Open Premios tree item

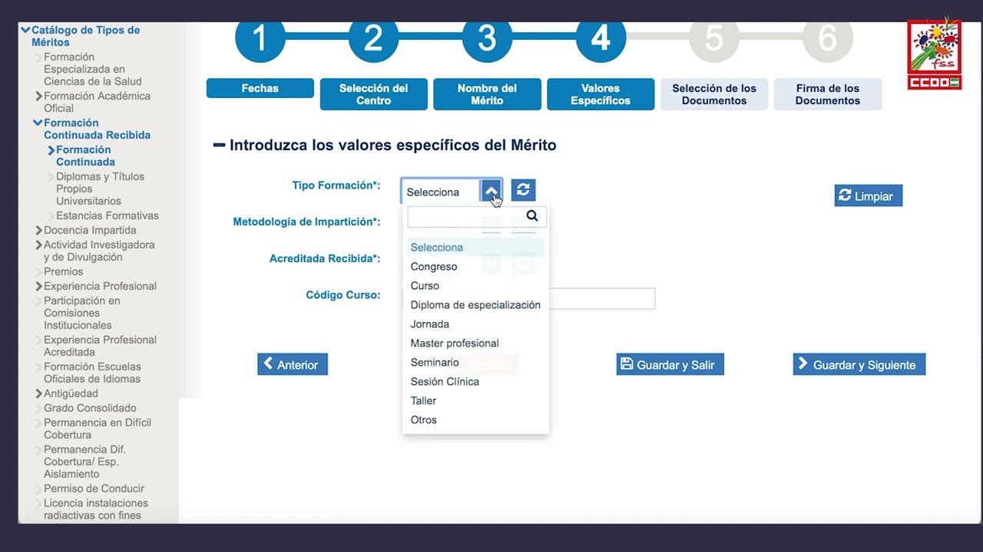(x=63, y=271)
